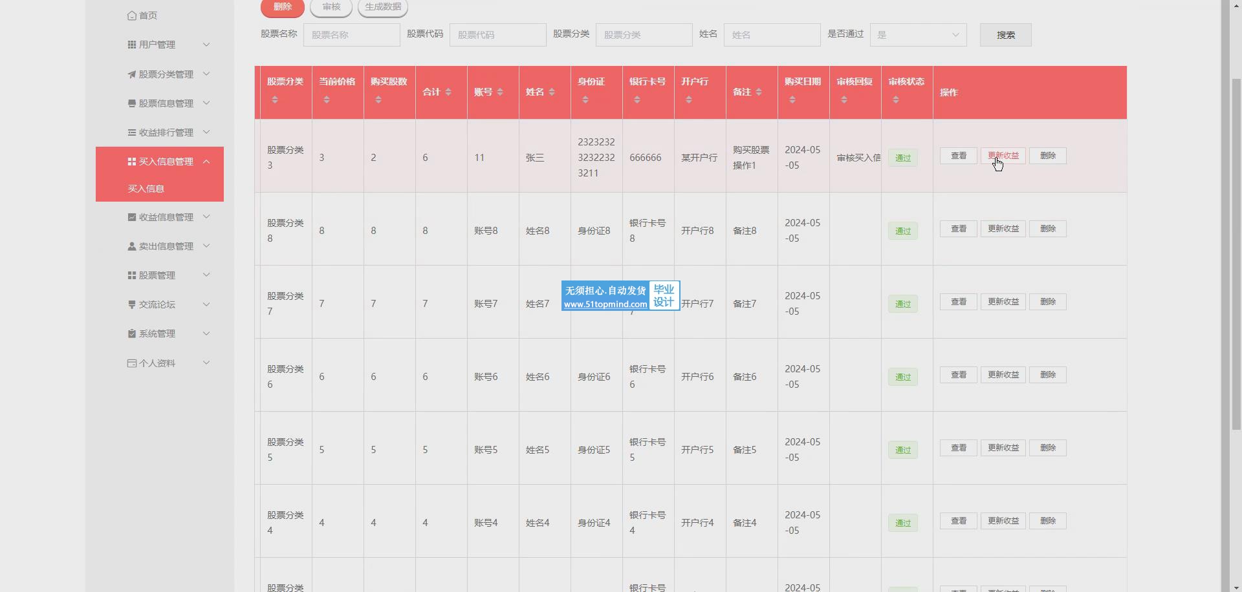The height and width of the screenshot is (592, 1242).
Task: Open the 是否通过 dropdown
Action: pos(918,35)
